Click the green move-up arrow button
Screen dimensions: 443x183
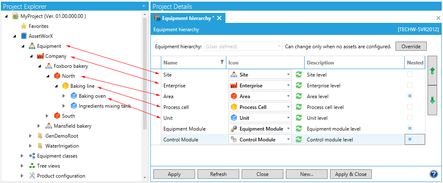click(x=432, y=71)
